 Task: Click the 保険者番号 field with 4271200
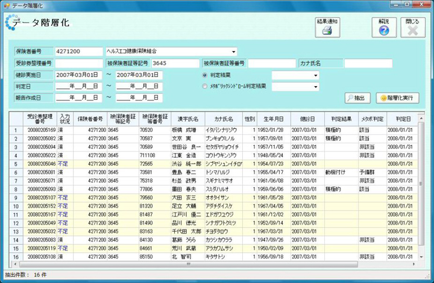click(x=78, y=51)
